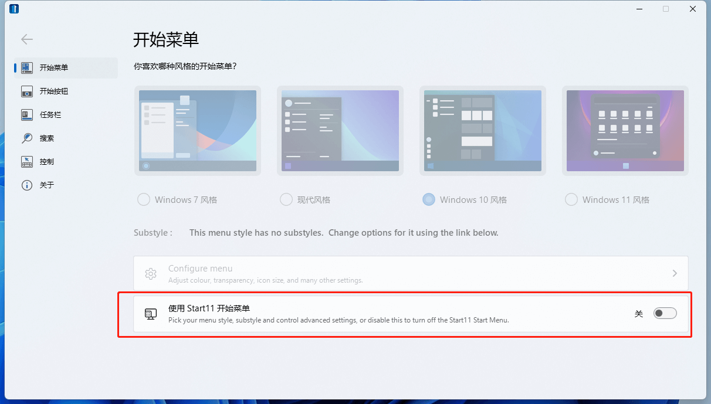Viewport: 711px width, 404px height.
Task: Click the chevron on the Configure menu row
Action: [x=674, y=273]
